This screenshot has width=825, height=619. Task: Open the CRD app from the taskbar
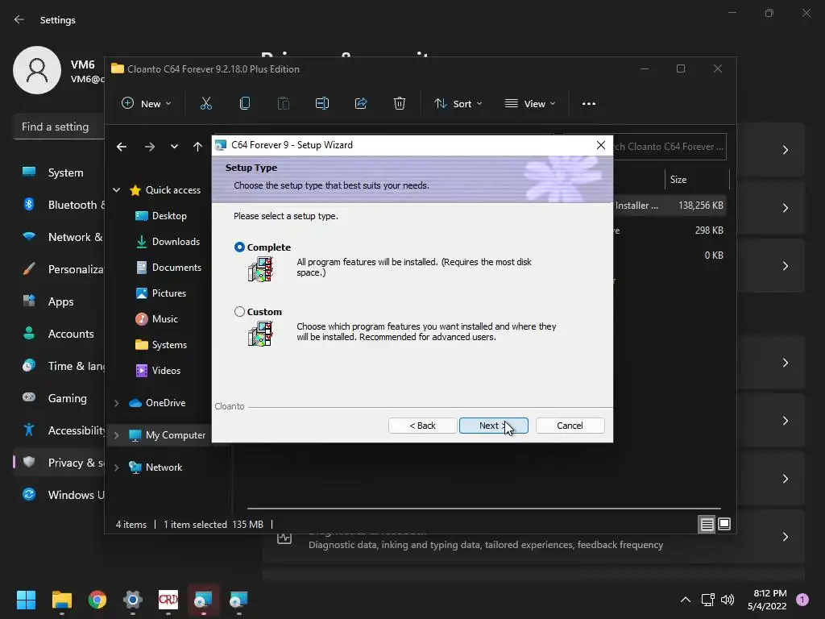(x=168, y=600)
